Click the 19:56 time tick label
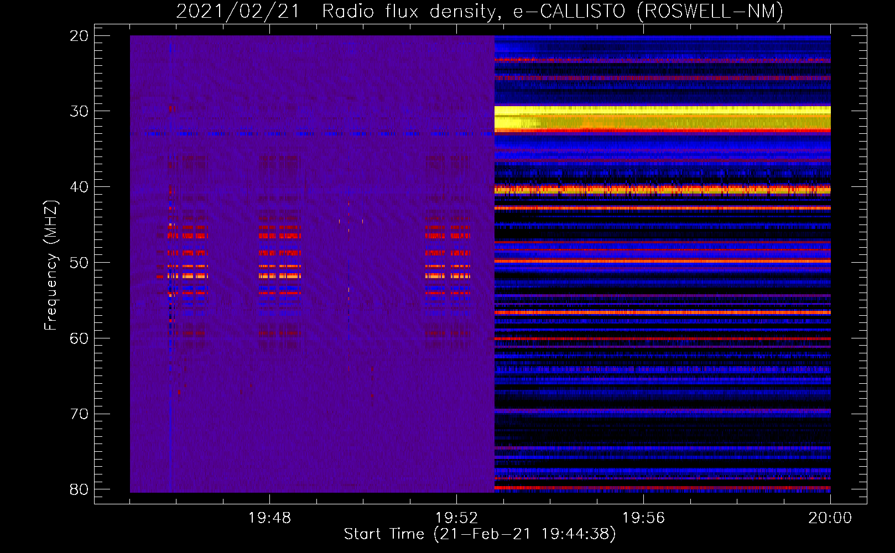The height and width of the screenshot is (553, 895). point(643,518)
